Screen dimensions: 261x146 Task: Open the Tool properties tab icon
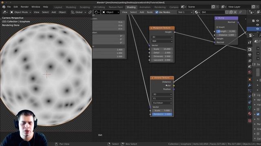point(250,42)
